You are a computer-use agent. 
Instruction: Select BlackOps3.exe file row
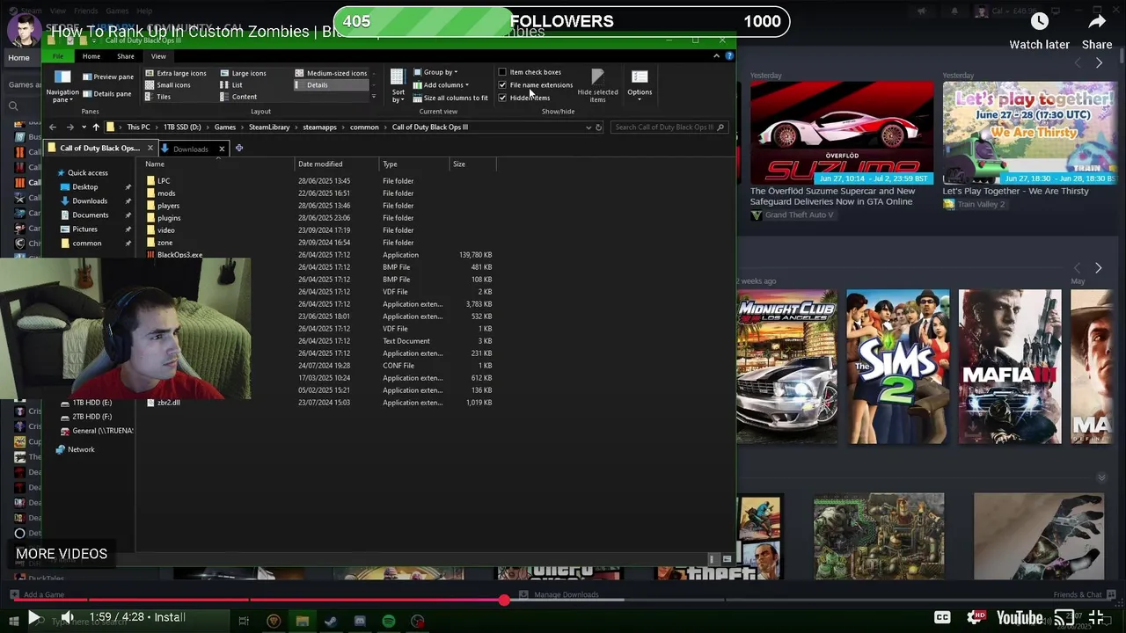318,255
